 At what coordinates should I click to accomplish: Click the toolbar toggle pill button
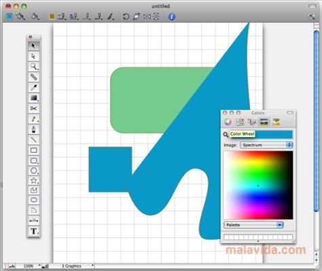click(312, 6)
